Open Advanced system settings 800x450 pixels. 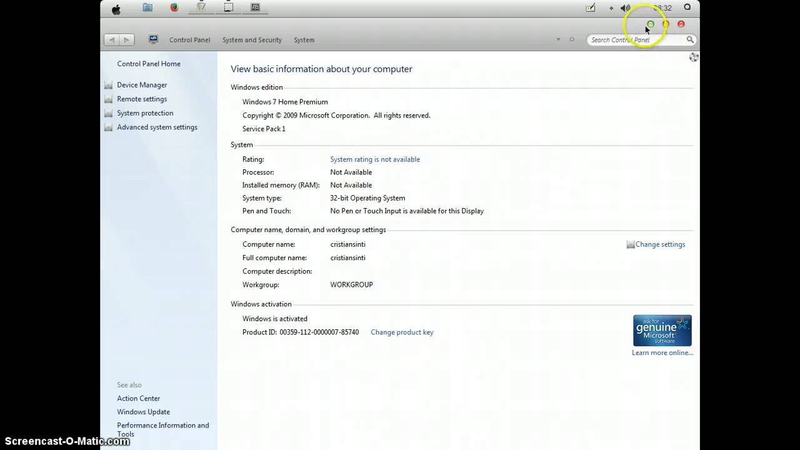(x=157, y=127)
